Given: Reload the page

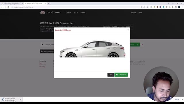Looking at the screenshot, I should [x=8, y=7].
